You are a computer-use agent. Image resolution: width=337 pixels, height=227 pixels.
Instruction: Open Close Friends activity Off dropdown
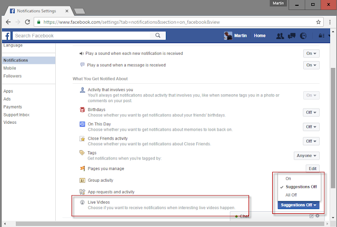point(311,141)
